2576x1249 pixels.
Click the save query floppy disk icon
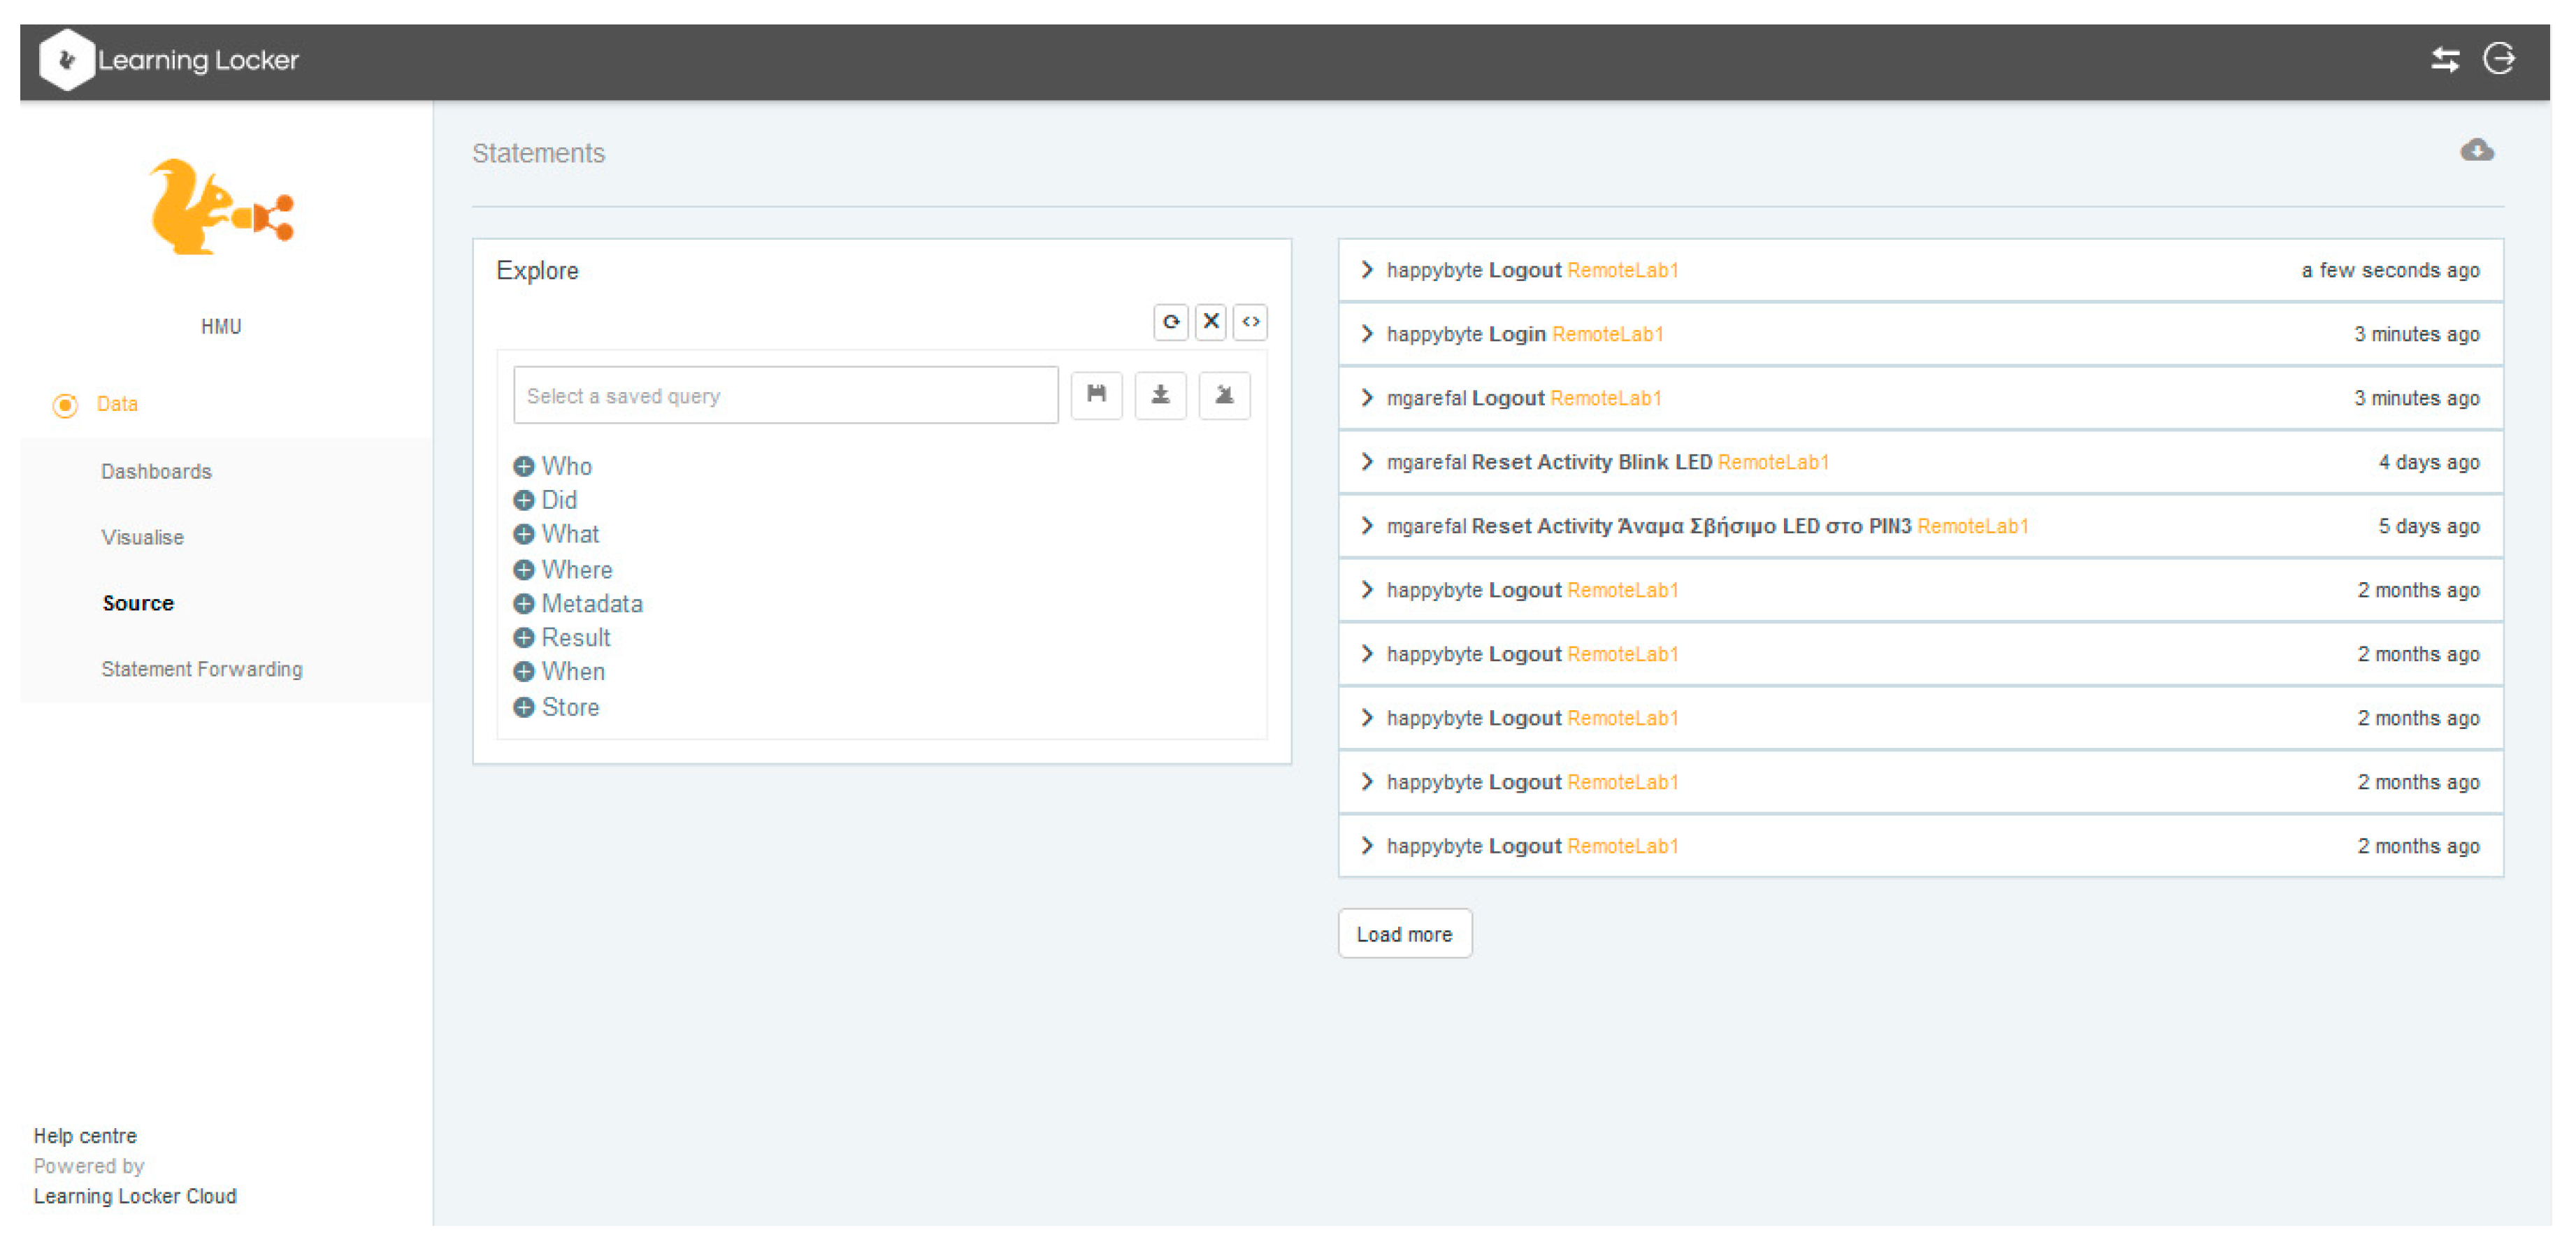(1096, 395)
